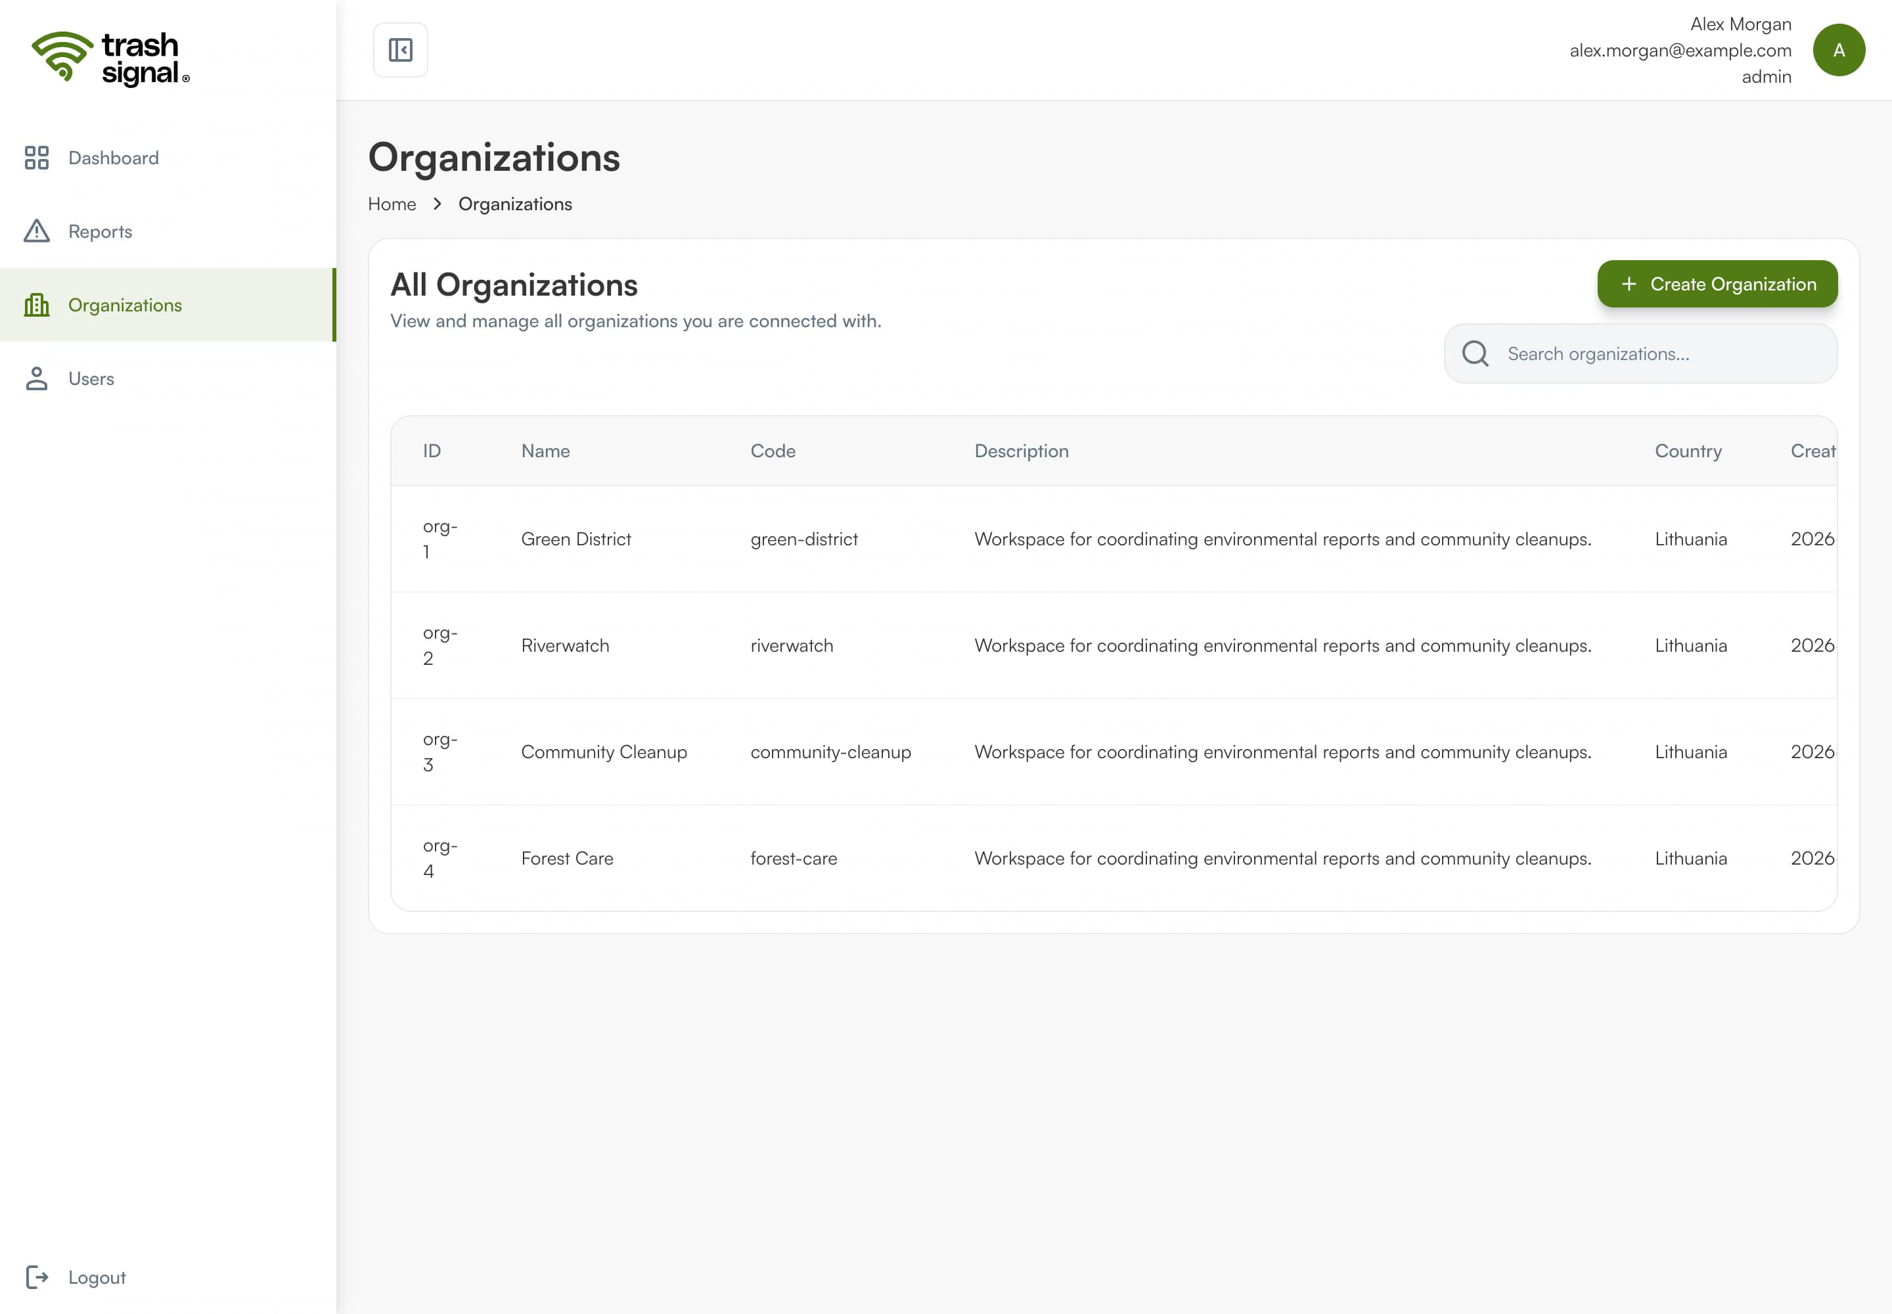Click Lithuania in the Forest Care row

click(x=1690, y=858)
